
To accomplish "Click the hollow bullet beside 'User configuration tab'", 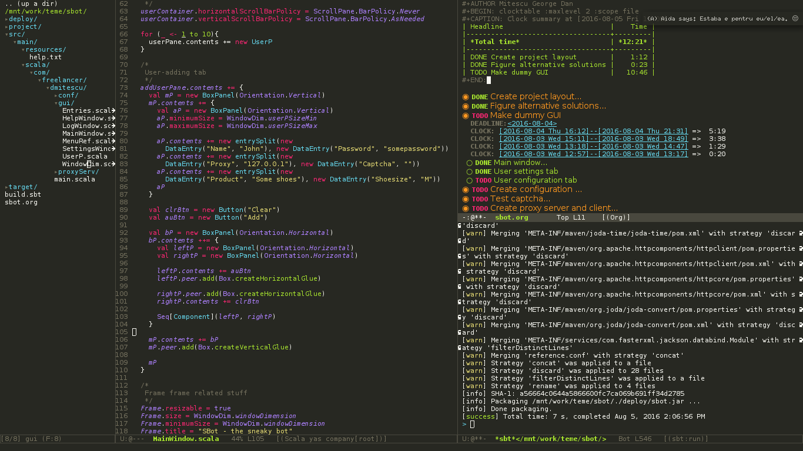I will [x=470, y=180].
